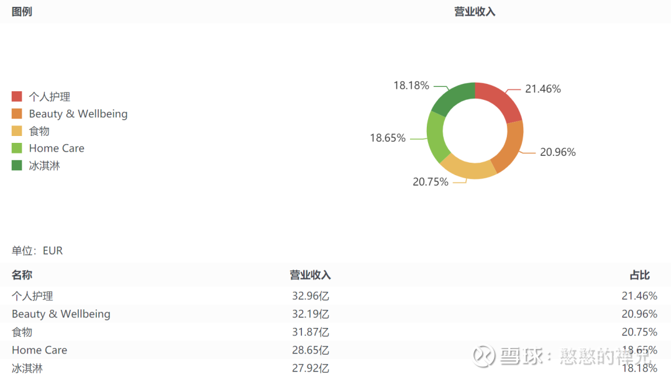Toggle the 个人护理 legend label
Screen dimensions: 671x377
(x=50, y=96)
